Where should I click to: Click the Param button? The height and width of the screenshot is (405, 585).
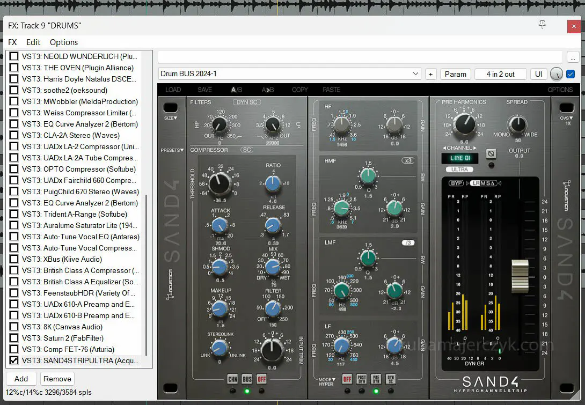point(455,74)
